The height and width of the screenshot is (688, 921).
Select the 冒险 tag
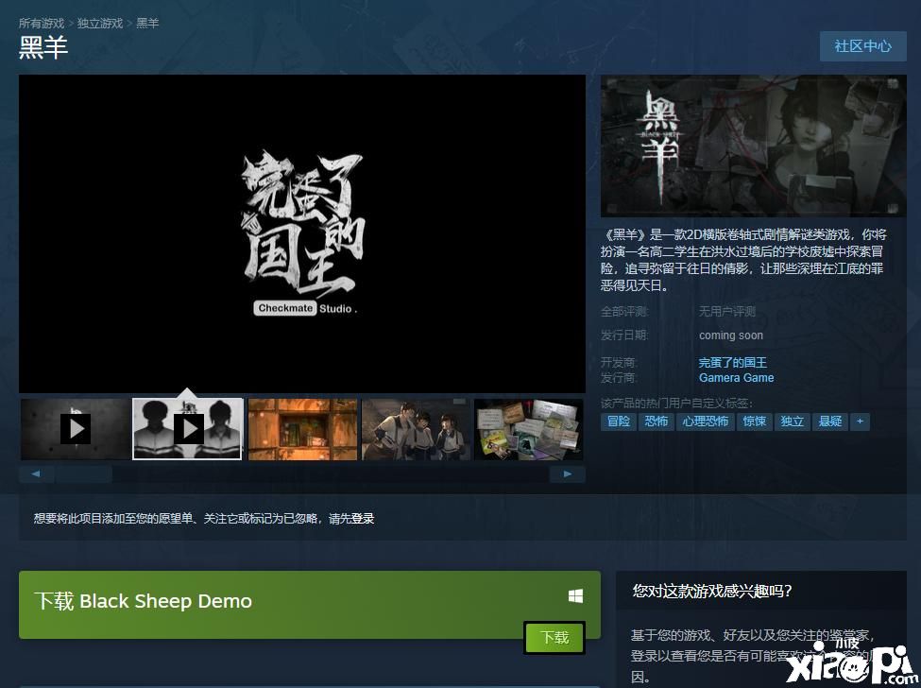618,421
